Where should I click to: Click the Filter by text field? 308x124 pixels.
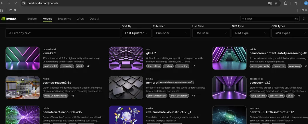click(x=63, y=33)
